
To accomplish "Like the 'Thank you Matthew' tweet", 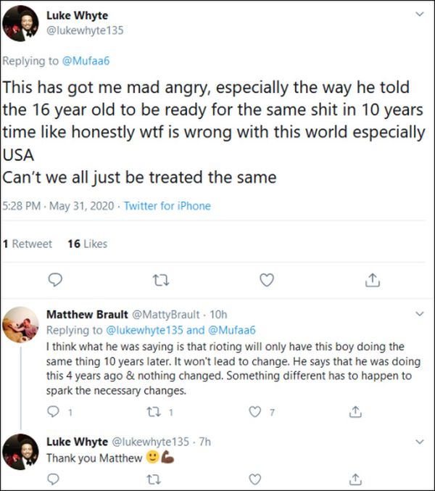I will (x=254, y=479).
